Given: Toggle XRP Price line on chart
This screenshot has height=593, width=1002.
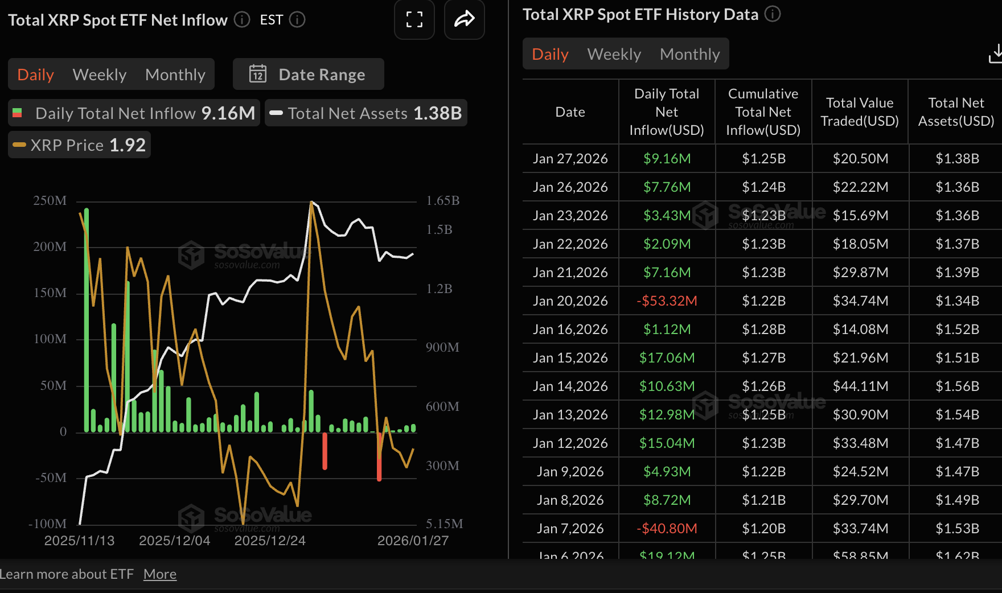Looking at the screenshot, I should coord(79,145).
